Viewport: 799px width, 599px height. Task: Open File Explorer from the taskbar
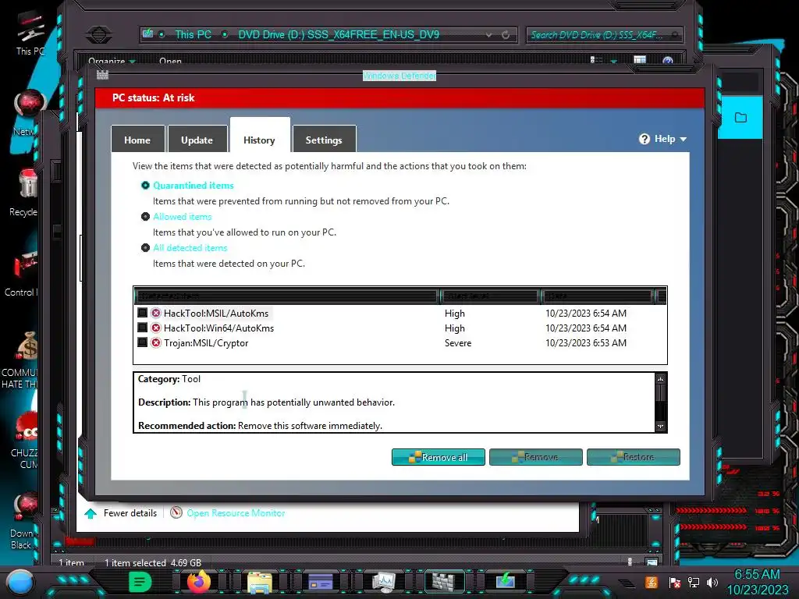[x=259, y=582]
